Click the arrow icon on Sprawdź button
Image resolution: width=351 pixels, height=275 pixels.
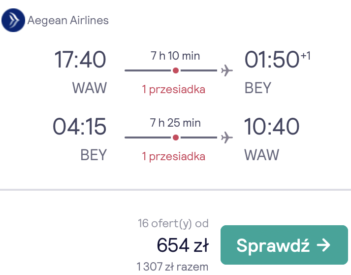point(323,245)
